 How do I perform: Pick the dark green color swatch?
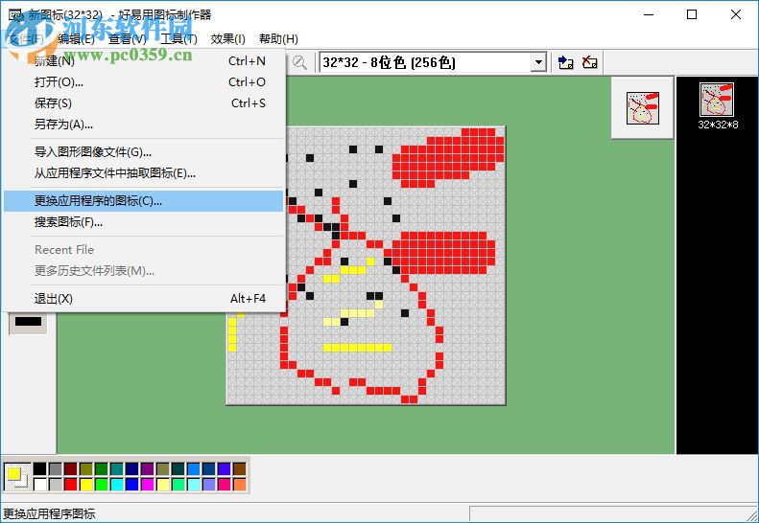pyautogui.click(x=102, y=468)
